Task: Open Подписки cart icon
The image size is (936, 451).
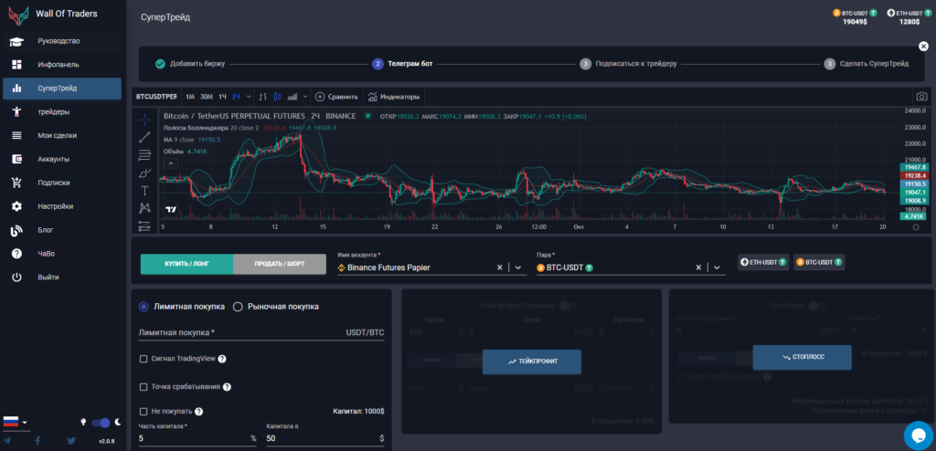Action: 16,183
